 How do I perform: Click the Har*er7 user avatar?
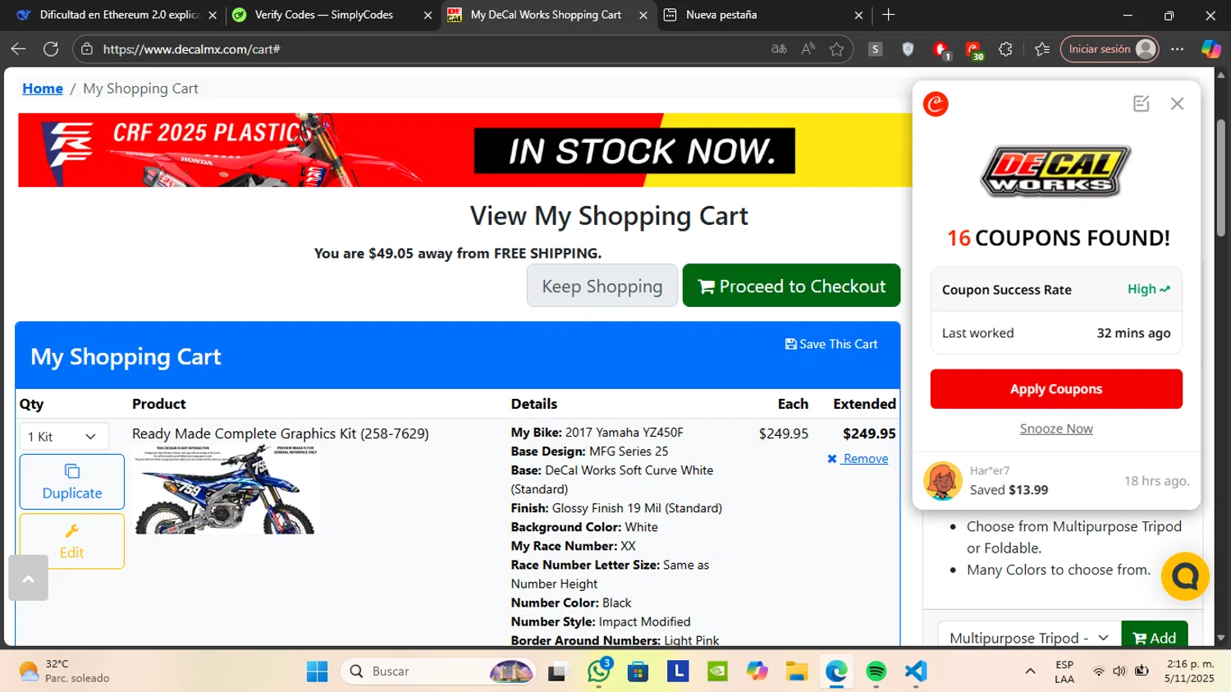tap(943, 481)
